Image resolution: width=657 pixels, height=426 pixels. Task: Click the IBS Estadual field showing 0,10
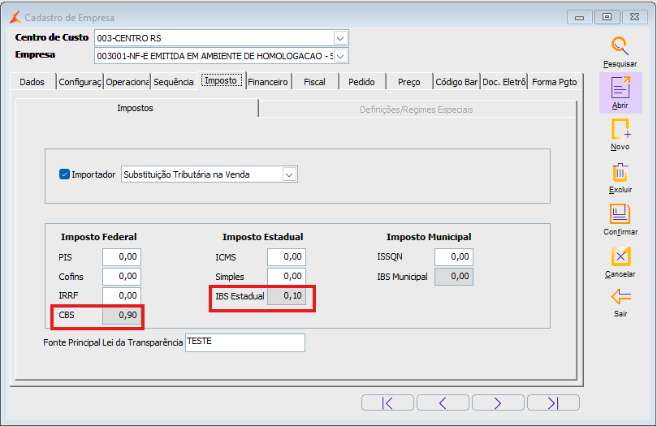coord(287,296)
